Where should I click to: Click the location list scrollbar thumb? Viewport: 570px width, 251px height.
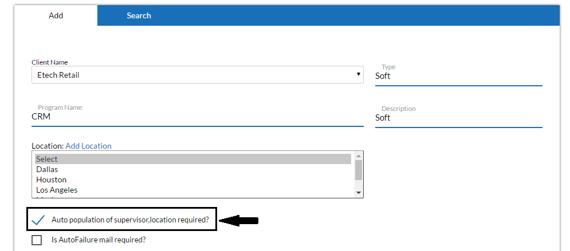[359, 170]
